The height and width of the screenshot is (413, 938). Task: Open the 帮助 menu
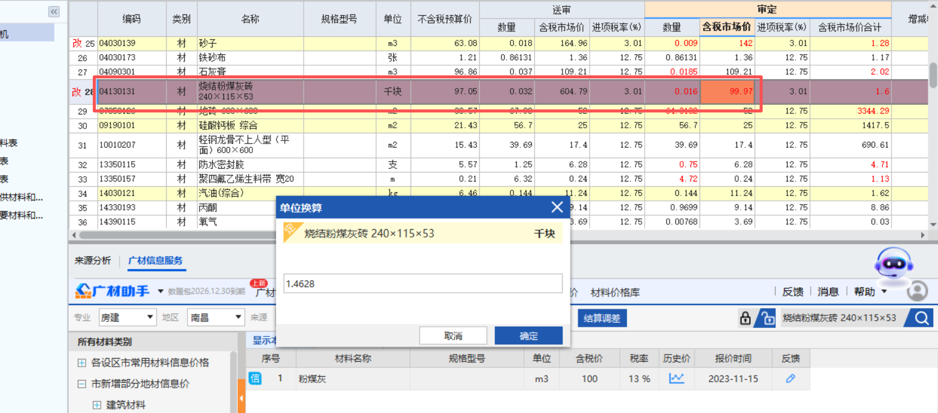pos(865,291)
